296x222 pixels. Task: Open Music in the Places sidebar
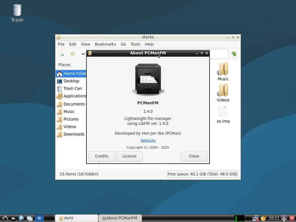[x=71, y=112]
